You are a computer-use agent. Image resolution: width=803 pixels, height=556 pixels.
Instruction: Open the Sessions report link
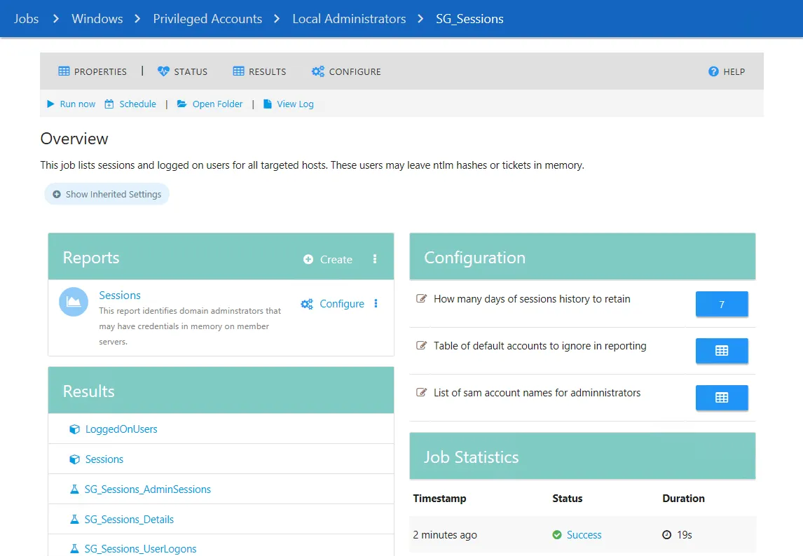(x=120, y=296)
